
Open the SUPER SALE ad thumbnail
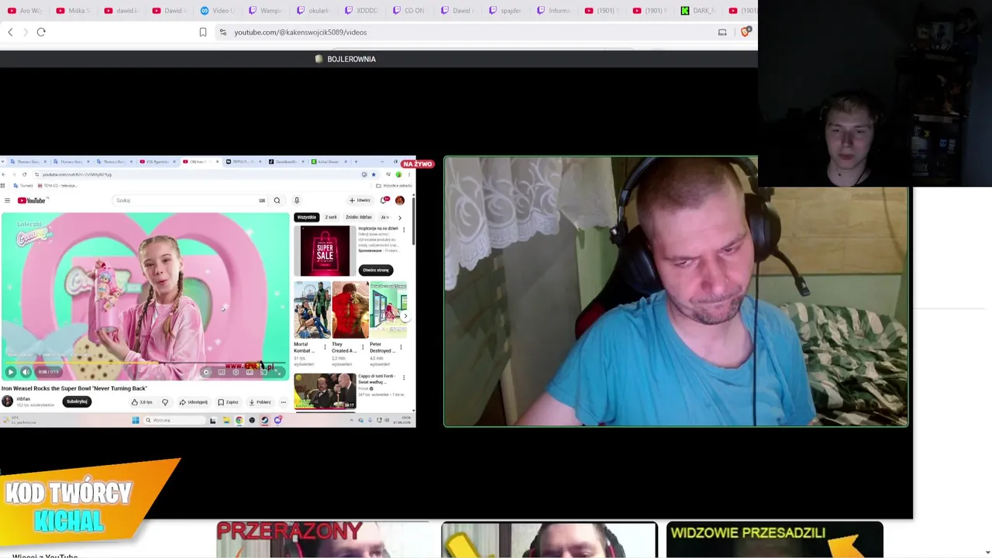[x=325, y=251]
